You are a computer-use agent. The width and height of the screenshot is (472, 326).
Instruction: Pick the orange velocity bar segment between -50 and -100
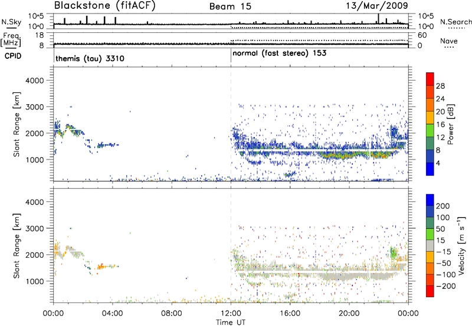tap(430, 268)
